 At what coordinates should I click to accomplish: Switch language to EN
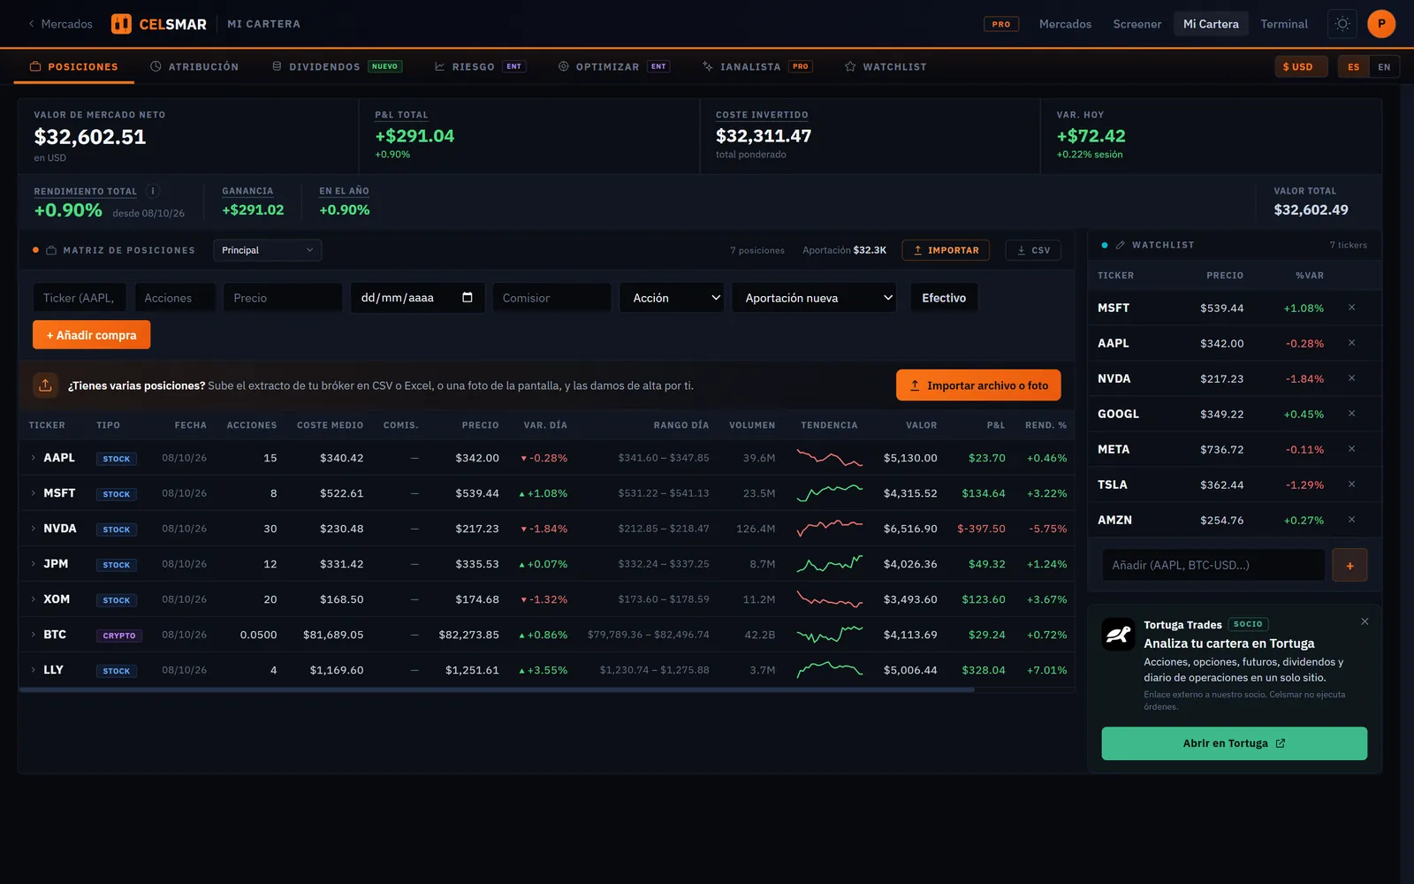pos(1384,66)
